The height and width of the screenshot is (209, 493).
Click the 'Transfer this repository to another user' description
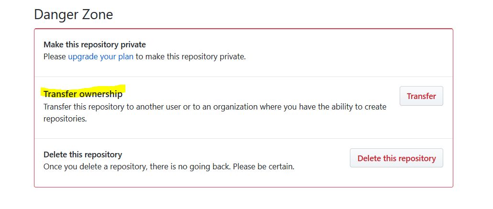(215, 113)
